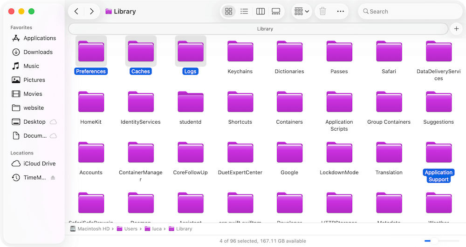This screenshot has width=466, height=247.
Task: Select the LockdownMode folder
Action: coord(339,157)
